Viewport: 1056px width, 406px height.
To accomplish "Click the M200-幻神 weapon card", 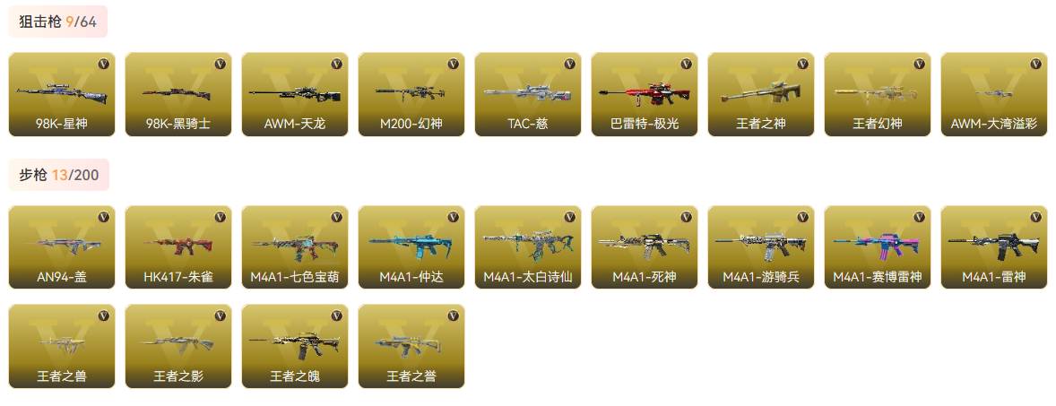I will tap(411, 94).
